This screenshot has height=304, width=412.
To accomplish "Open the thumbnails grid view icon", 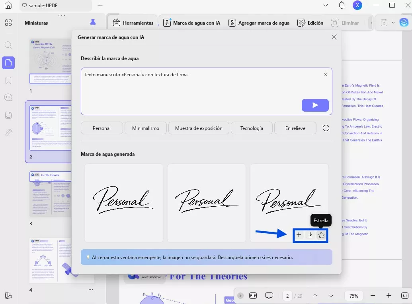I will click(x=8, y=23).
